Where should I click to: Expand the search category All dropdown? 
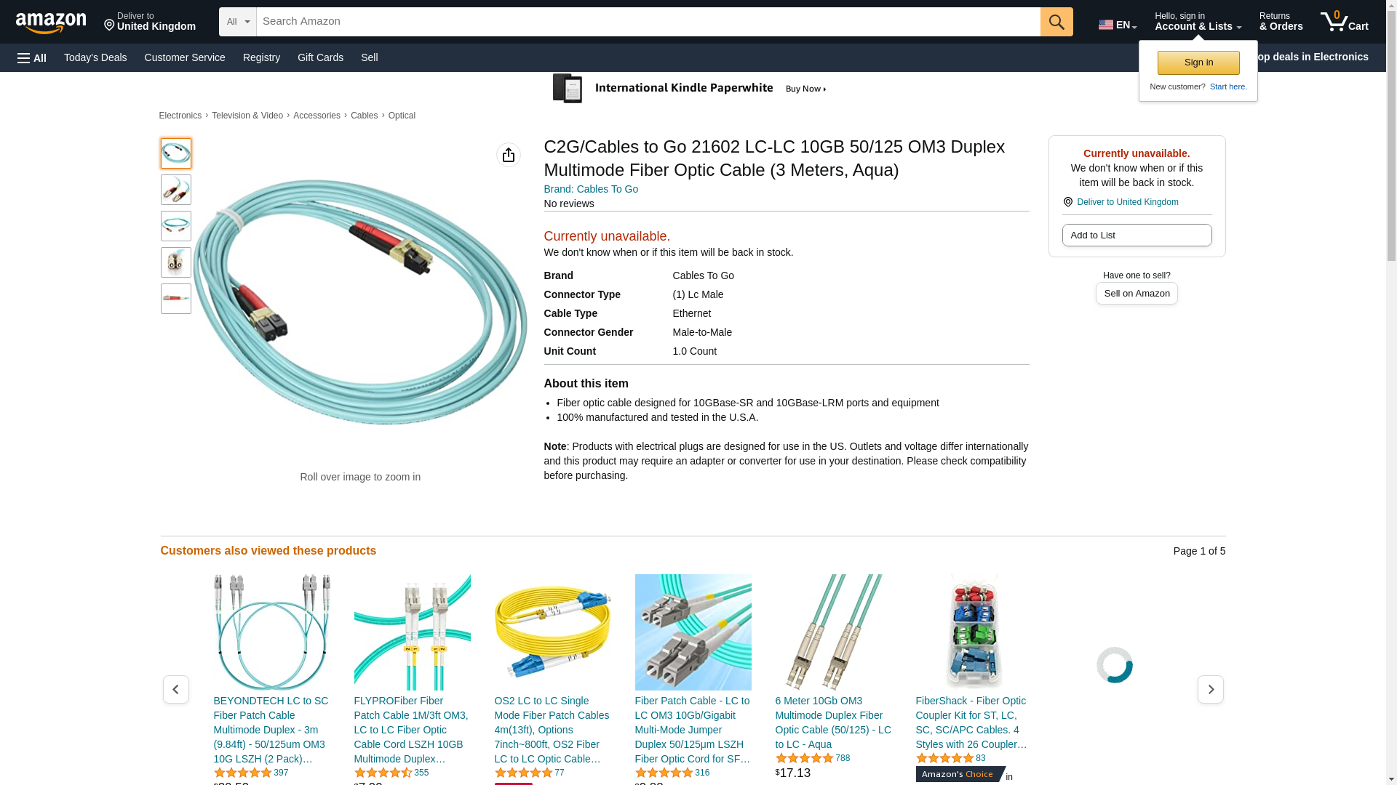(238, 22)
